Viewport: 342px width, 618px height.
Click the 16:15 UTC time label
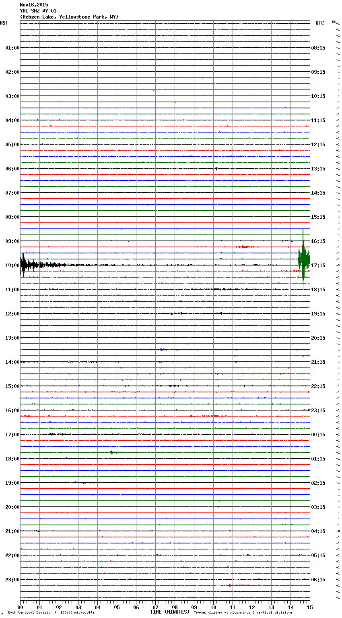pyautogui.click(x=318, y=241)
